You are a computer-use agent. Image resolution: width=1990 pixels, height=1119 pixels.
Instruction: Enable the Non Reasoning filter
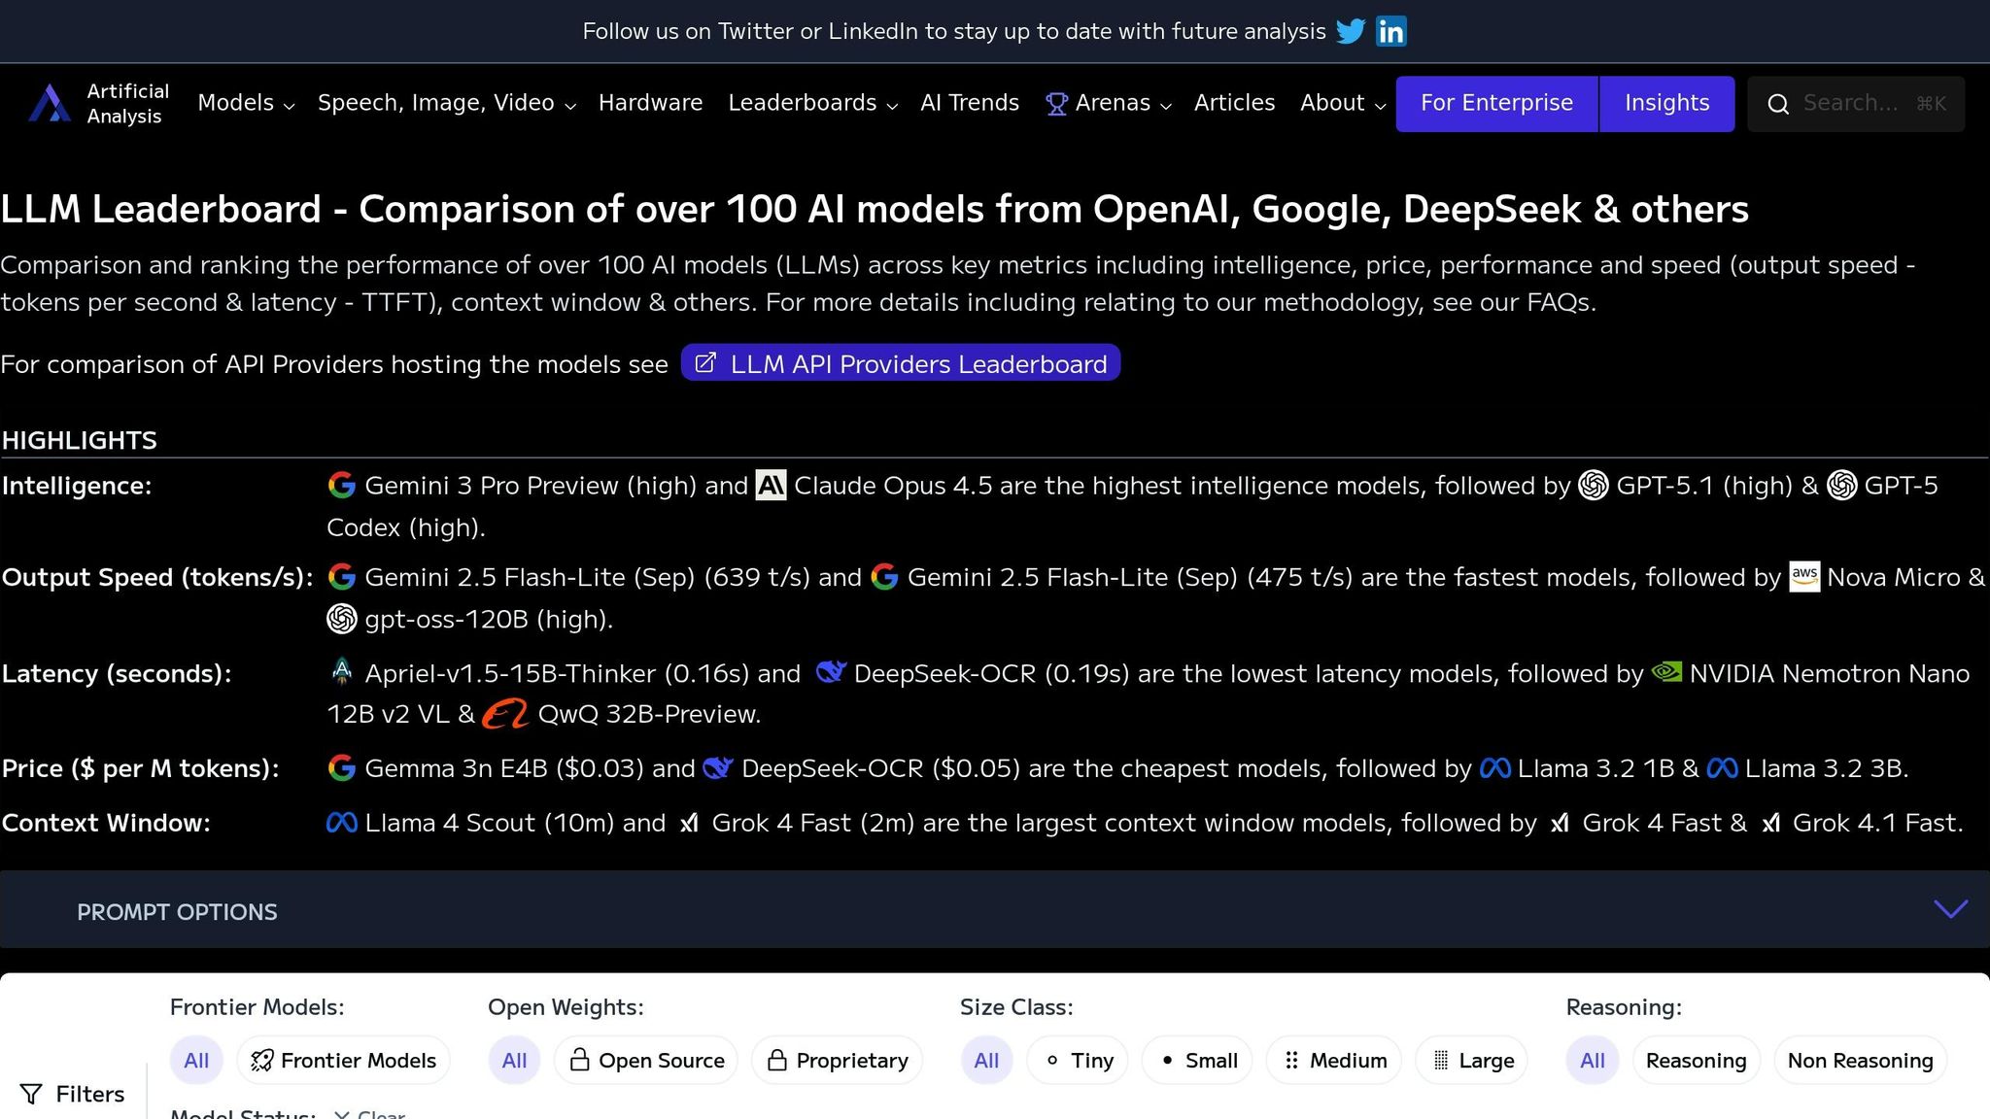pos(1858,1060)
